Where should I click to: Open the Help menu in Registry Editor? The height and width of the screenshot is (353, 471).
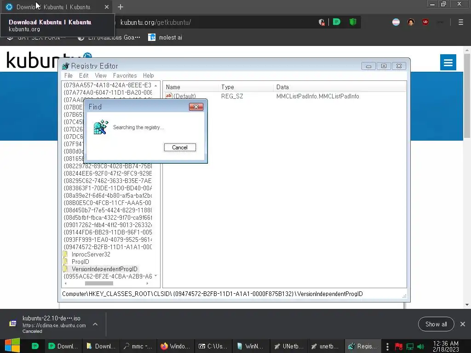point(149,76)
